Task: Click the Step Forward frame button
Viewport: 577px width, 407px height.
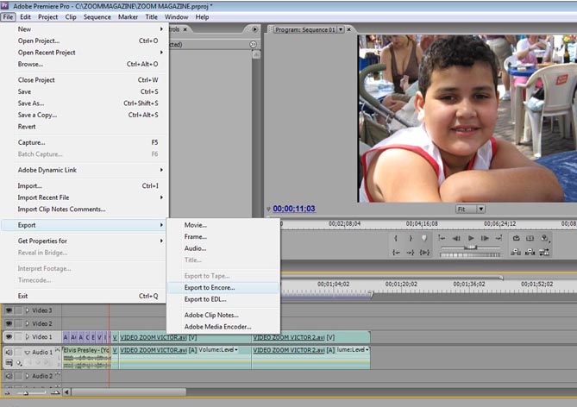Action: pos(486,238)
